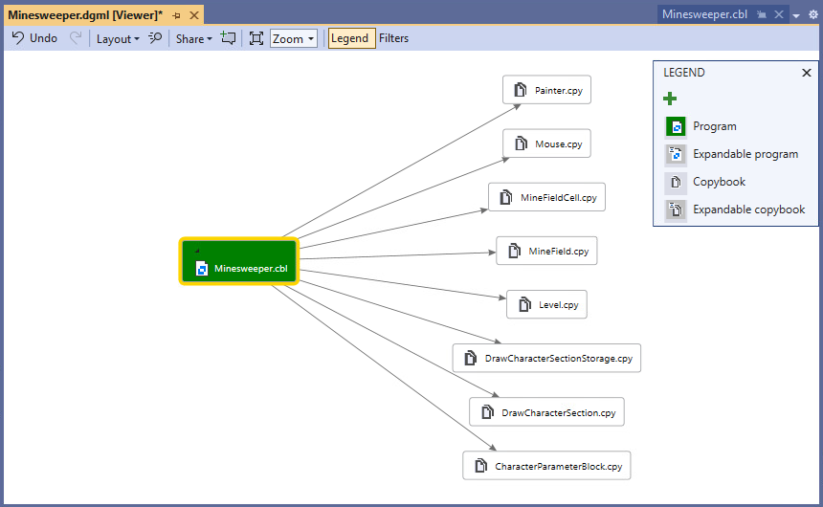The height and width of the screenshot is (507, 823).
Task: Close the Legend panel
Action: (x=806, y=73)
